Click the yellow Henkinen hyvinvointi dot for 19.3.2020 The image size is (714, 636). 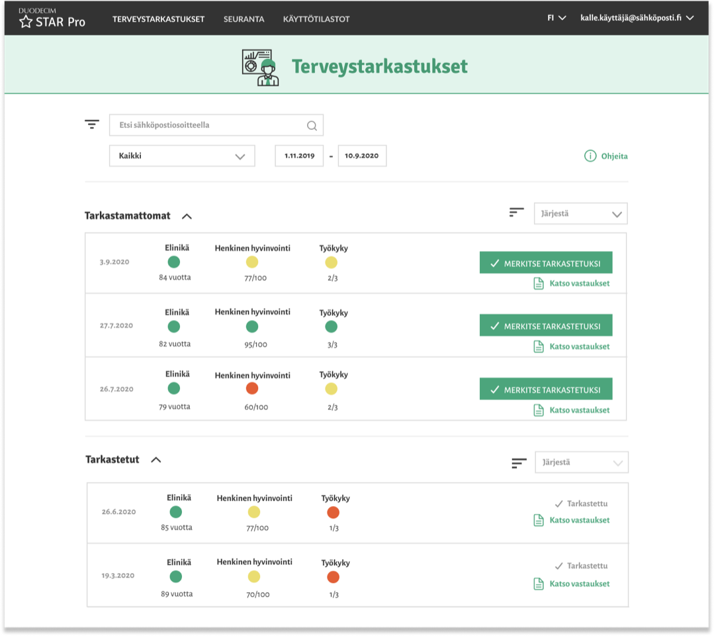(x=254, y=577)
